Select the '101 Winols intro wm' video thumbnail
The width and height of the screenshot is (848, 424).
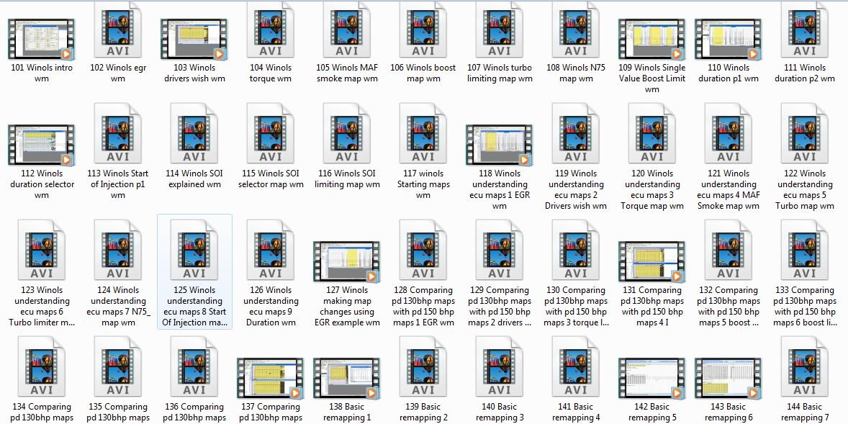tap(42, 39)
